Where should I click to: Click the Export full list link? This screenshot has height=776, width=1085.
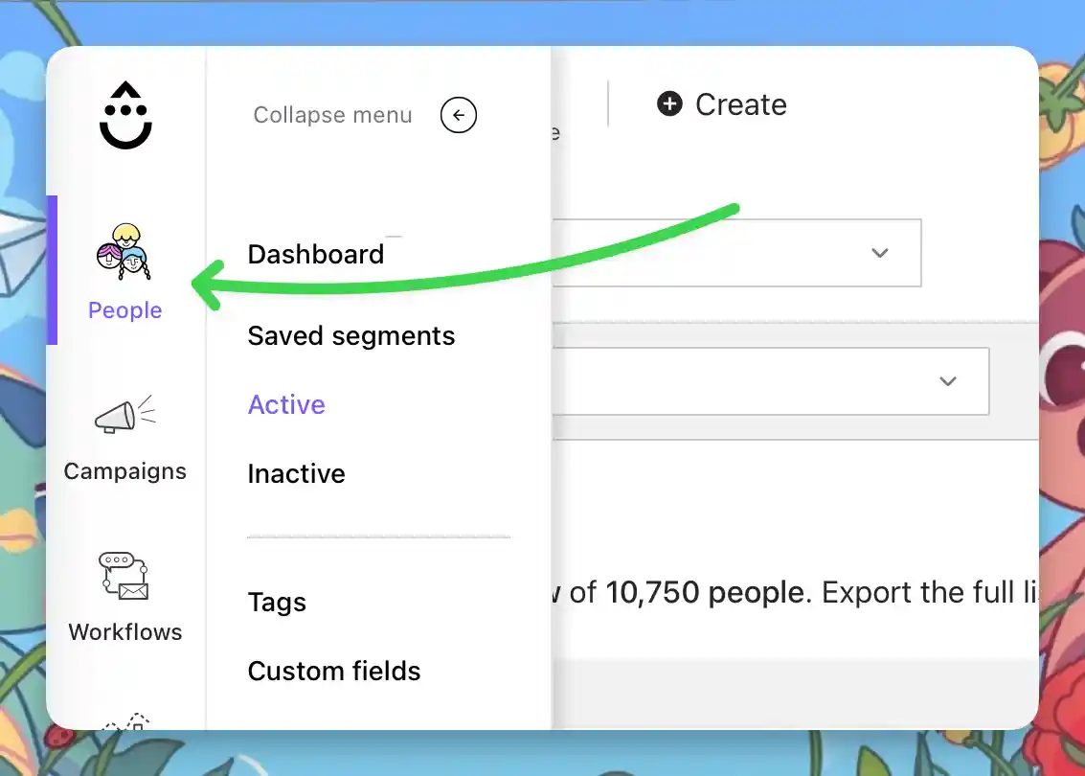point(958,592)
